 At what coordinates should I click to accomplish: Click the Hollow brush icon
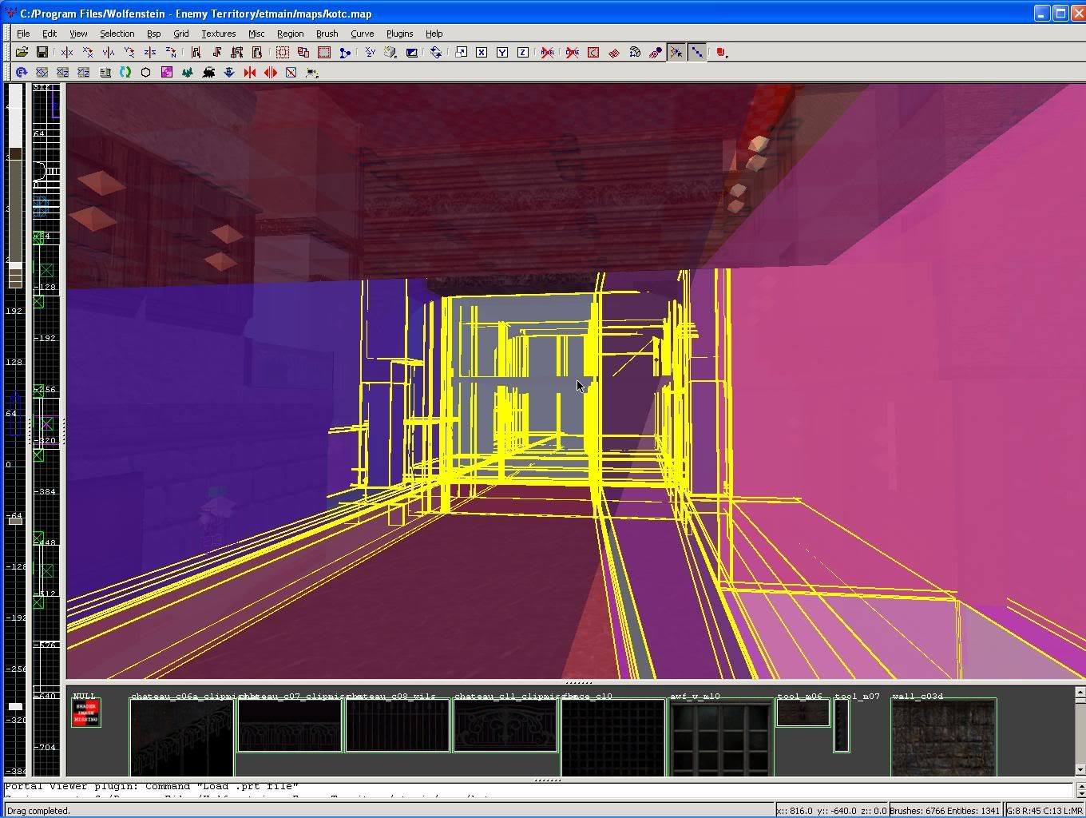(x=324, y=52)
